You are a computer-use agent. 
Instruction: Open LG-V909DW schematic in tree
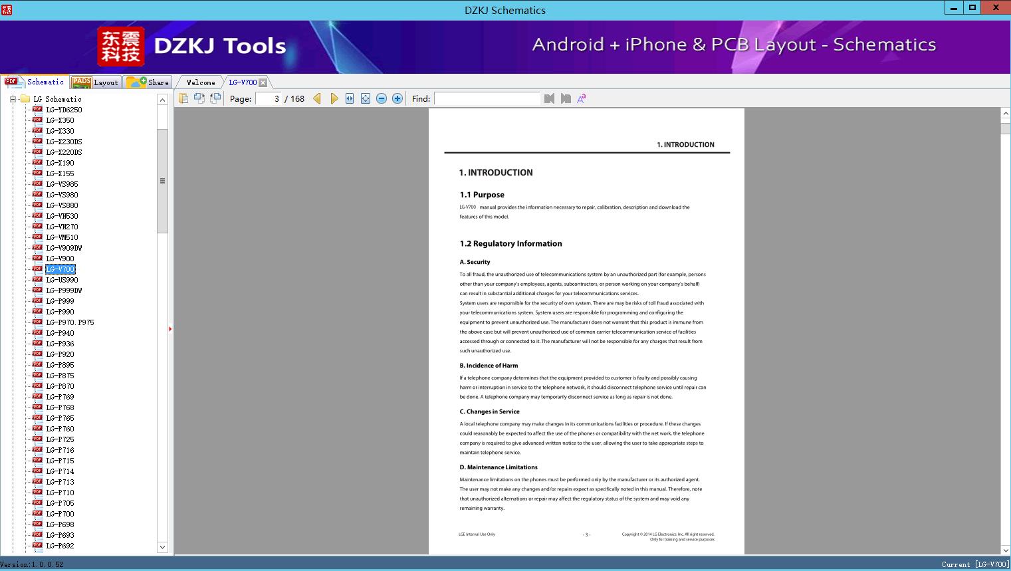click(x=64, y=248)
